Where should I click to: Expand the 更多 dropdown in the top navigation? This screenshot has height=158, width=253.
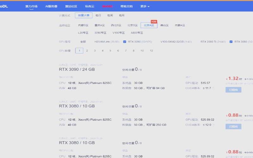145,6
